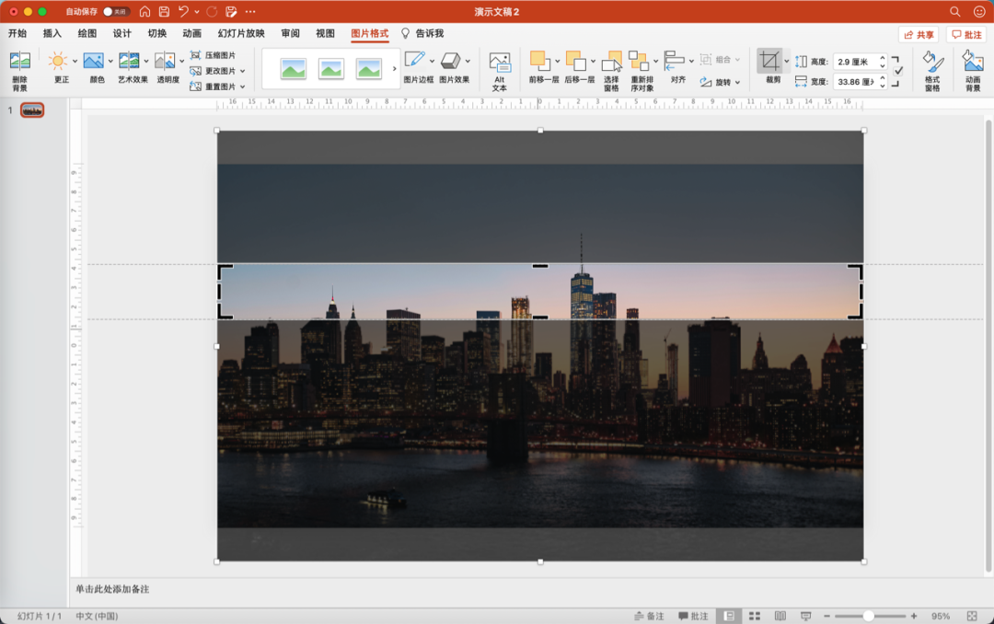
Task: Click 压缩图片 compress pictures
Action: [x=213, y=55]
